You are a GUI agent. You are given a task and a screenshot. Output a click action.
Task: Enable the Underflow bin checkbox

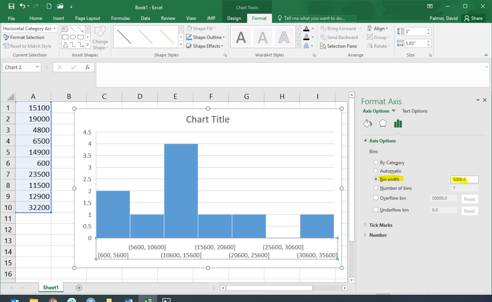click(x=376, y=210)
